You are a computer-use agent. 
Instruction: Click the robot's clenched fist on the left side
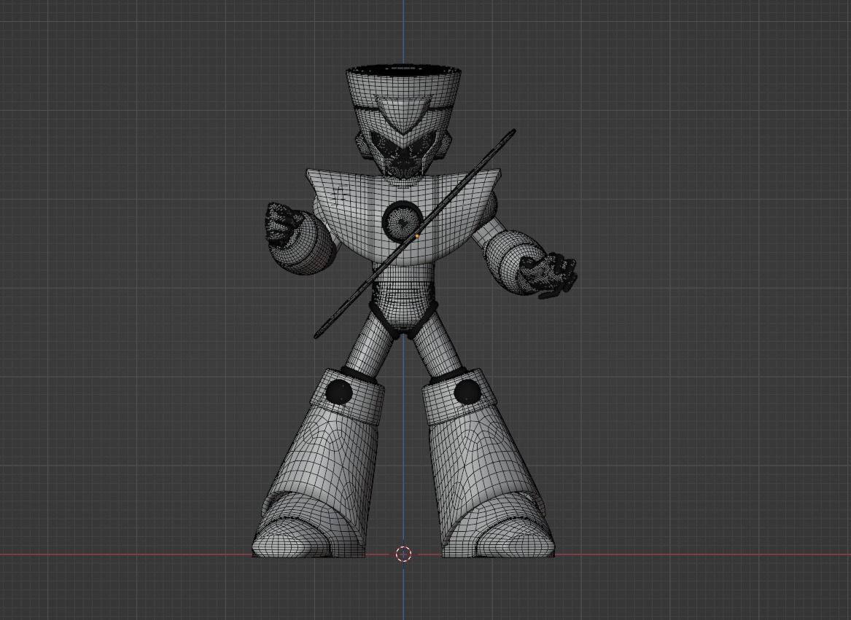pos(284,224)
